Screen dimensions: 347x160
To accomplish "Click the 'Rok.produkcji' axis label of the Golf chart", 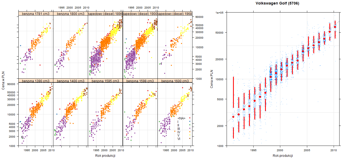I will [x=283, y=156].
